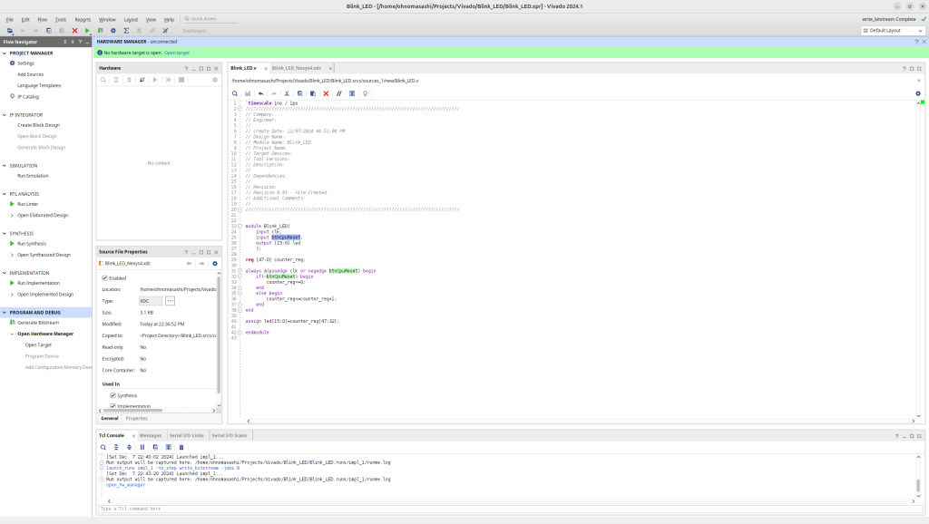
Task: Click the lightbulb icon in editor toolbar
Action: (x=366, y=93)
